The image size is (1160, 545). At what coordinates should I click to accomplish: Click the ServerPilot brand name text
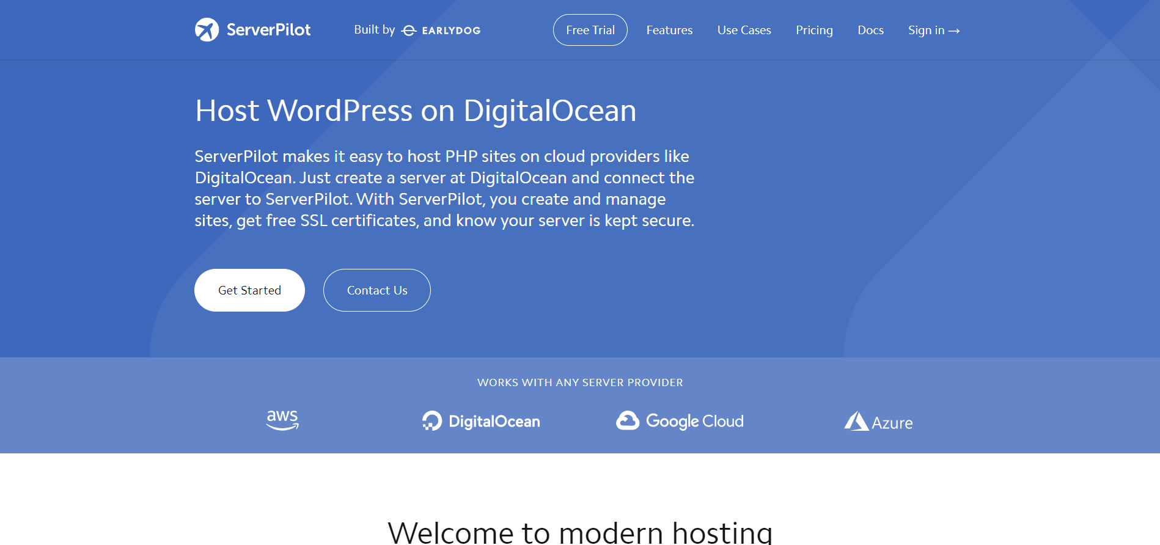[268, 30]
